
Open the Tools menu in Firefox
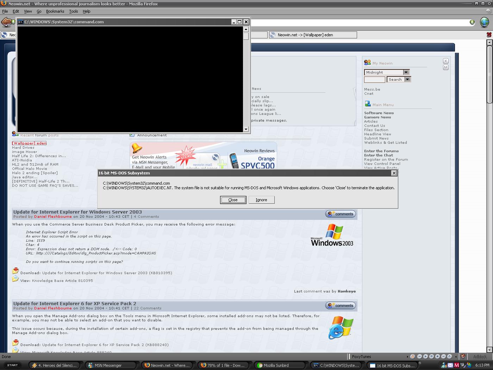[74, 11]
